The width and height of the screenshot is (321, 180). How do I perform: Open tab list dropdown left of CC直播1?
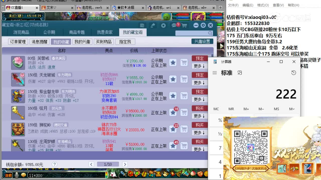(3, 8)
